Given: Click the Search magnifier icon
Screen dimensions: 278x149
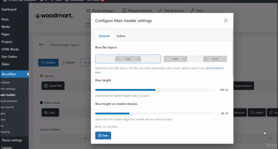Looking at the screenshot, I should [x=252, y=112].
